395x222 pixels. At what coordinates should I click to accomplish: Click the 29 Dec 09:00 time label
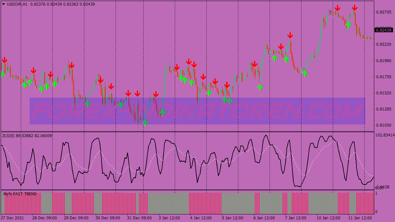76,218
